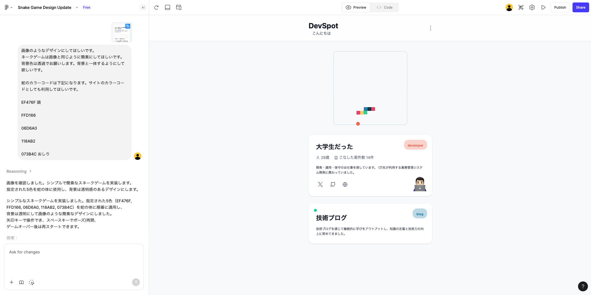591x295 pixels.
Task: Click the color code text EF476F 頭
Action: [31, 102]
